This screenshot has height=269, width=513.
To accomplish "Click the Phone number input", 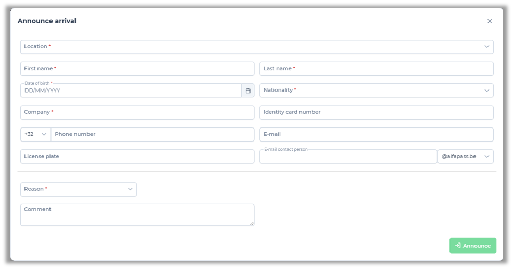I will [152, 134].
